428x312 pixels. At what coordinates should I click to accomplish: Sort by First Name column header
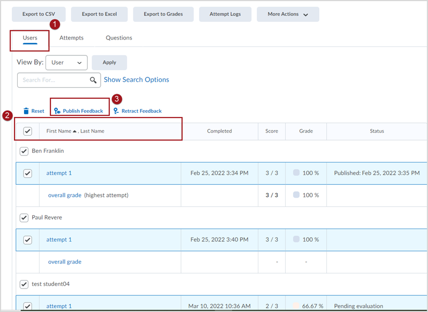59,131
